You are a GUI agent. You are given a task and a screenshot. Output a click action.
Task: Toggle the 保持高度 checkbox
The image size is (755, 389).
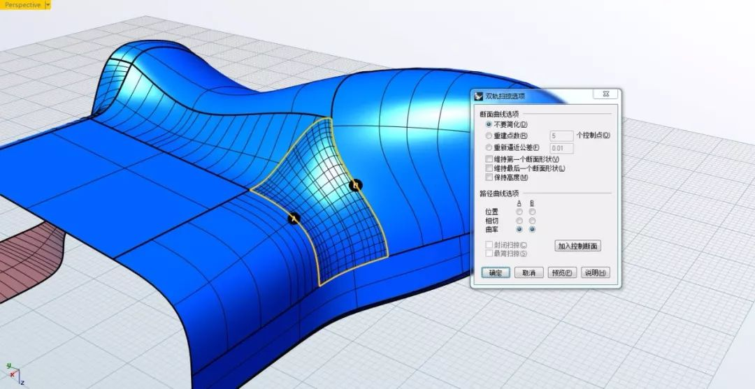[x=489, y=177]
